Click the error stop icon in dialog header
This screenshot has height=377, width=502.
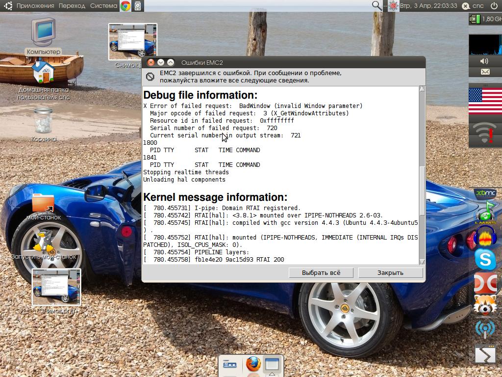150,77
